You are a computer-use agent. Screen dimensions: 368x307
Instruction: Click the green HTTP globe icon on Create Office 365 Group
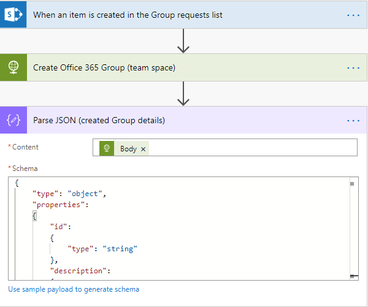click(13, 67)
